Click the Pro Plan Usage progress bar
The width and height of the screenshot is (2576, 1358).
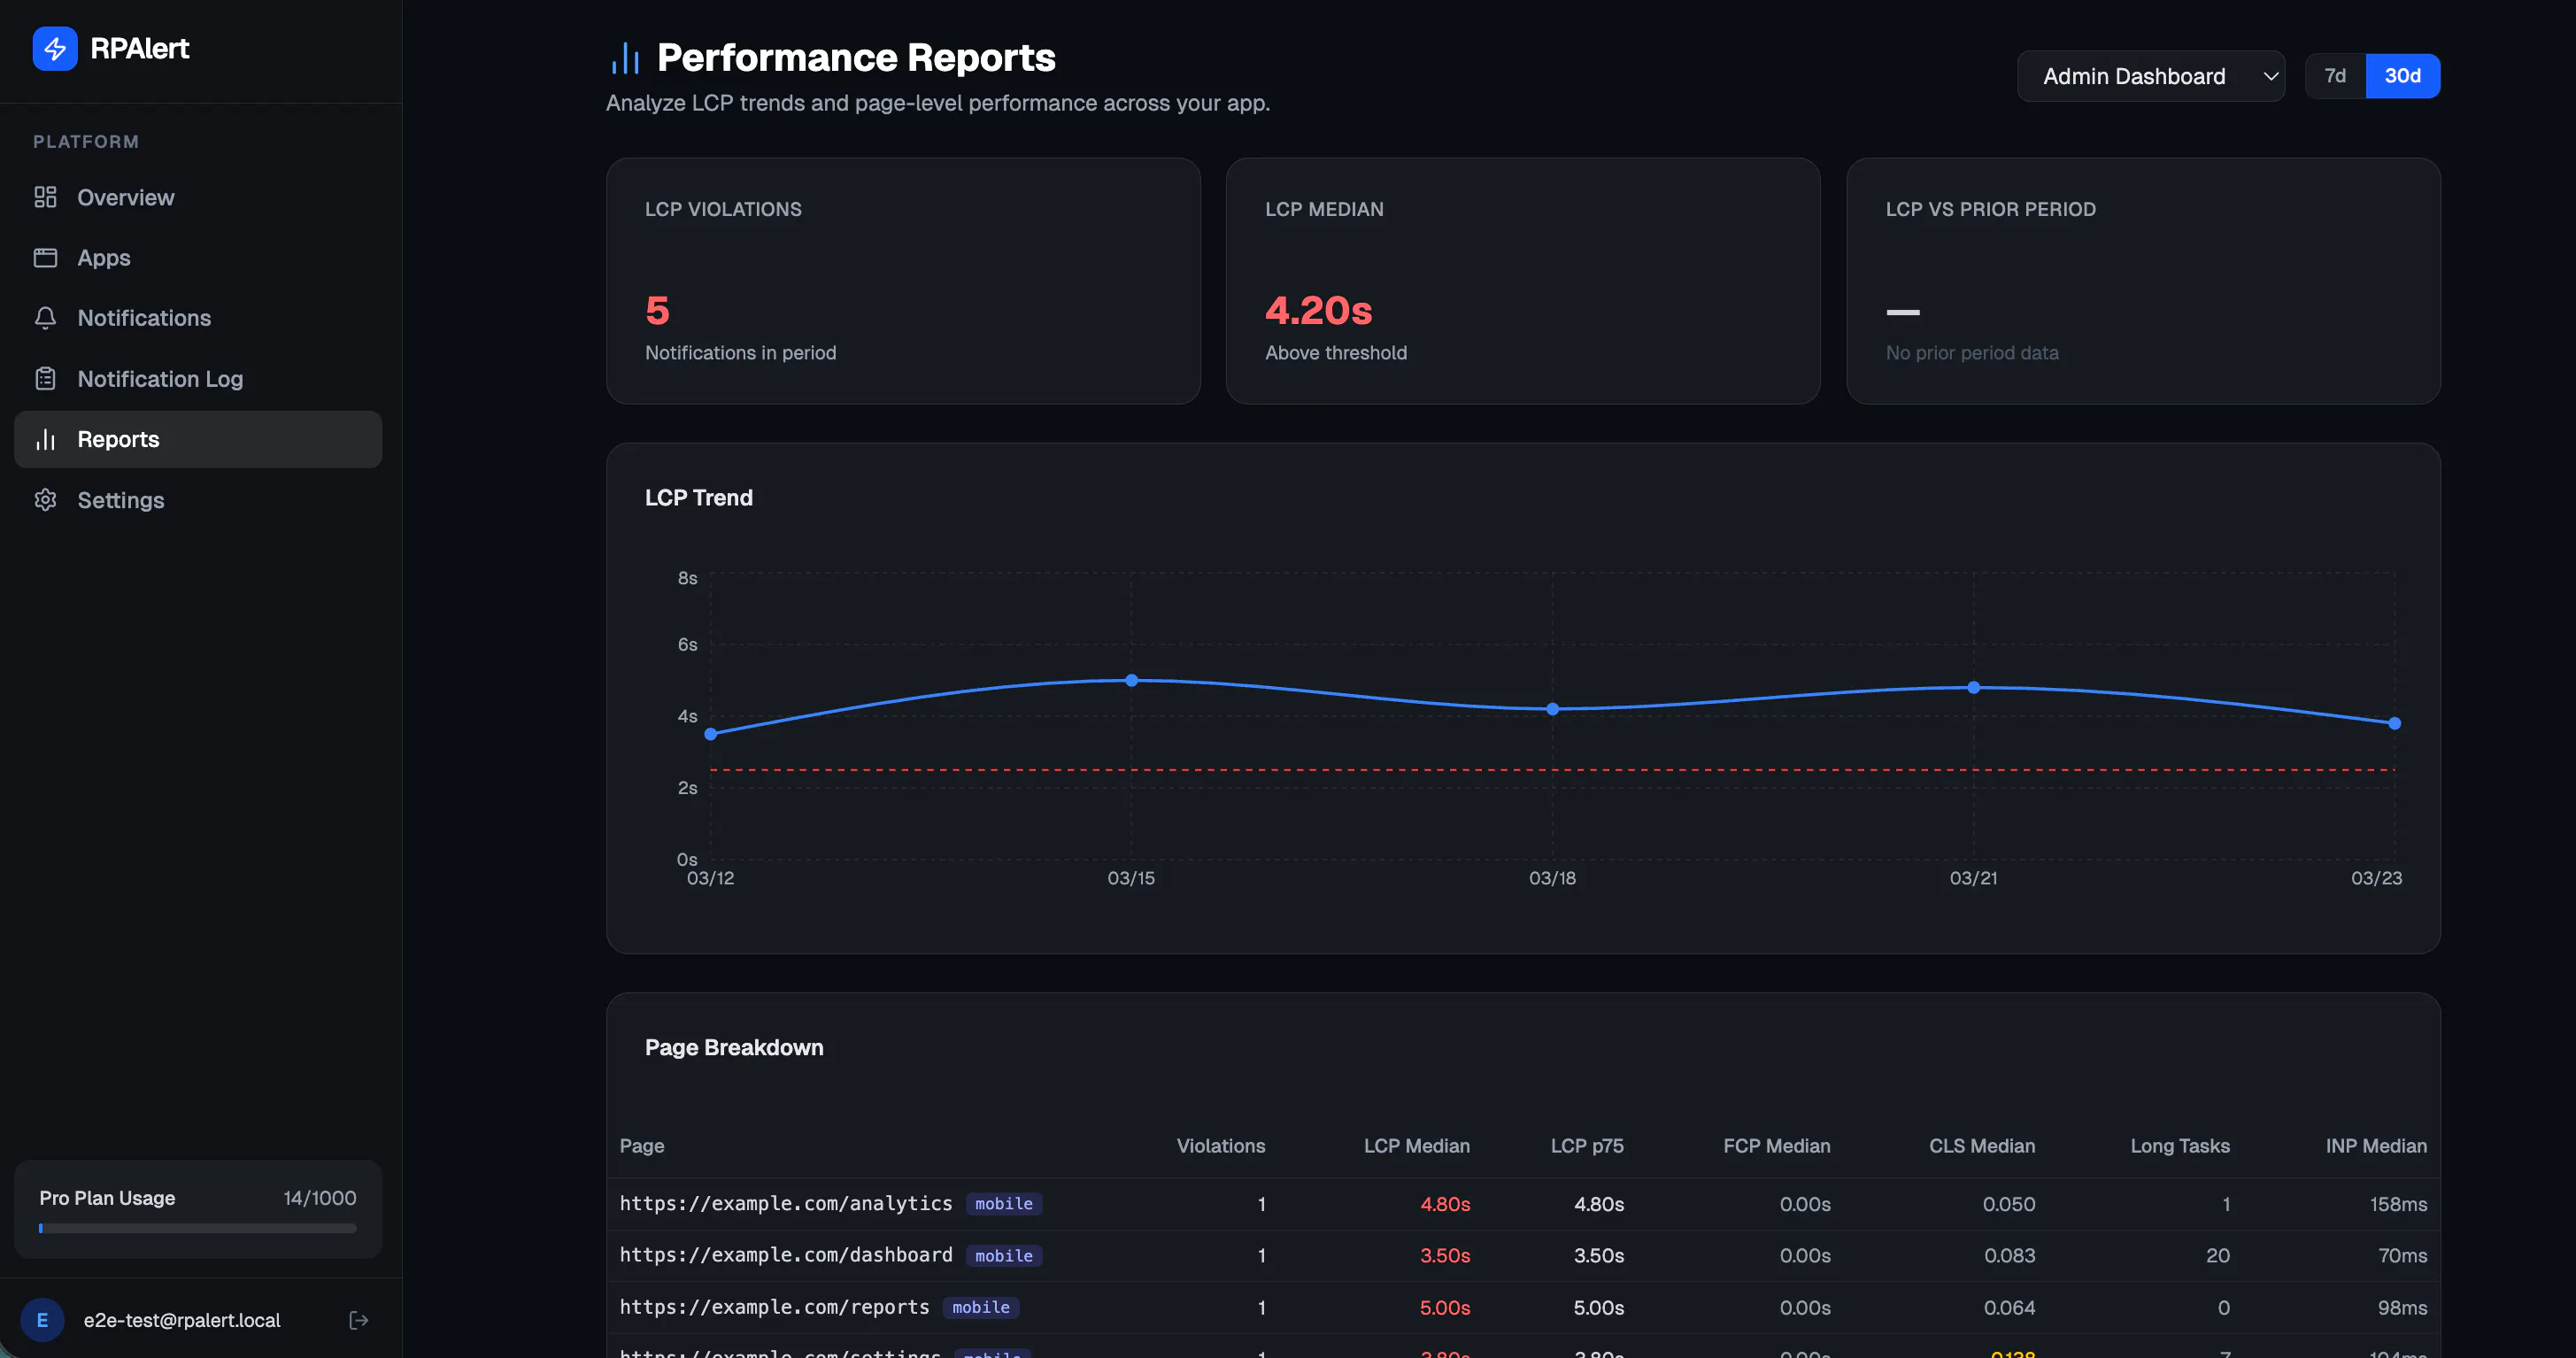pos(198,1228)
